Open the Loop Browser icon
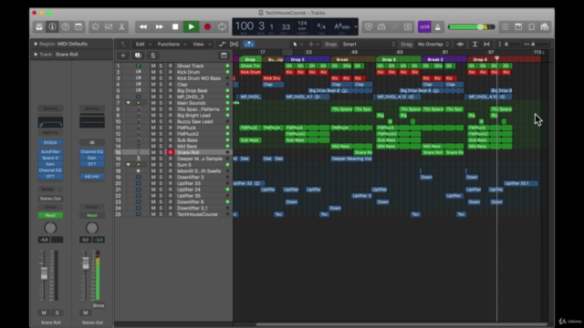The image size is (584, 328). (531, 26)
